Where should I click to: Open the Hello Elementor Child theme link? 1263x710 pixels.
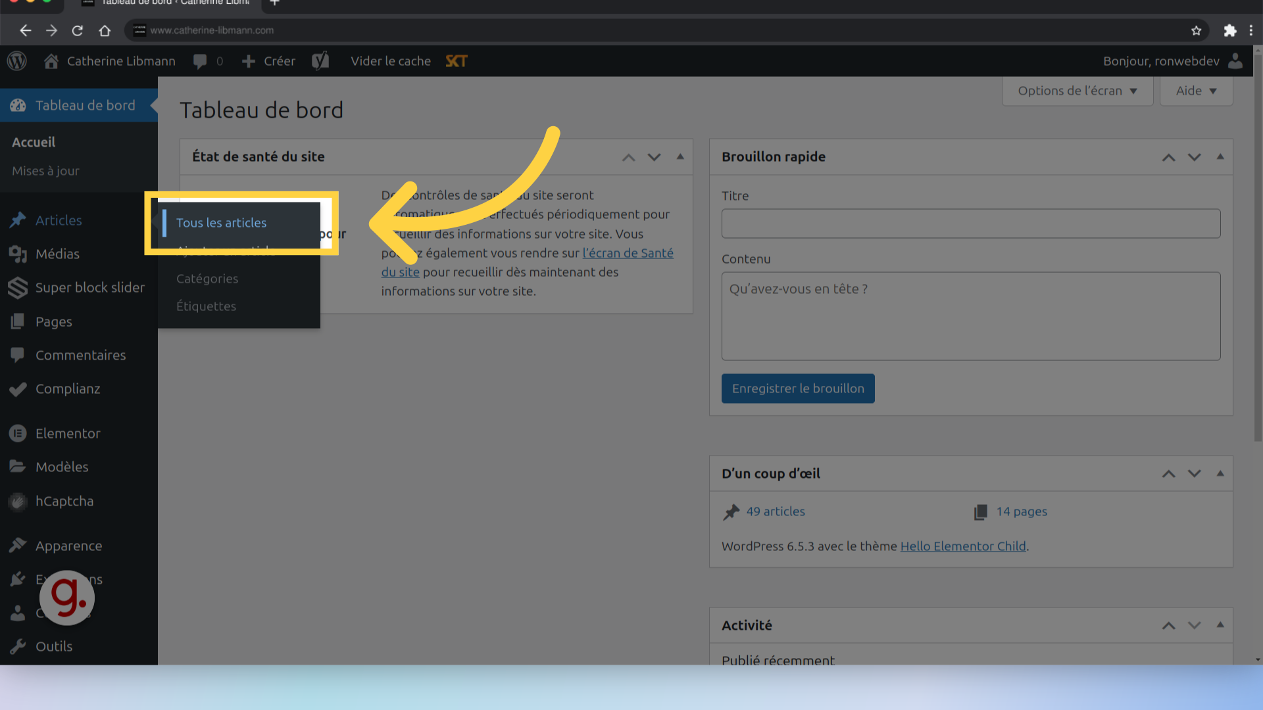tap(963, 546)
